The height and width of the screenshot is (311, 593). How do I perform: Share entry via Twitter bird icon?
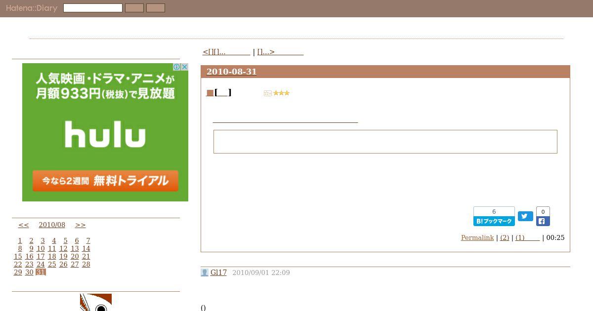(x=525, y=216)
